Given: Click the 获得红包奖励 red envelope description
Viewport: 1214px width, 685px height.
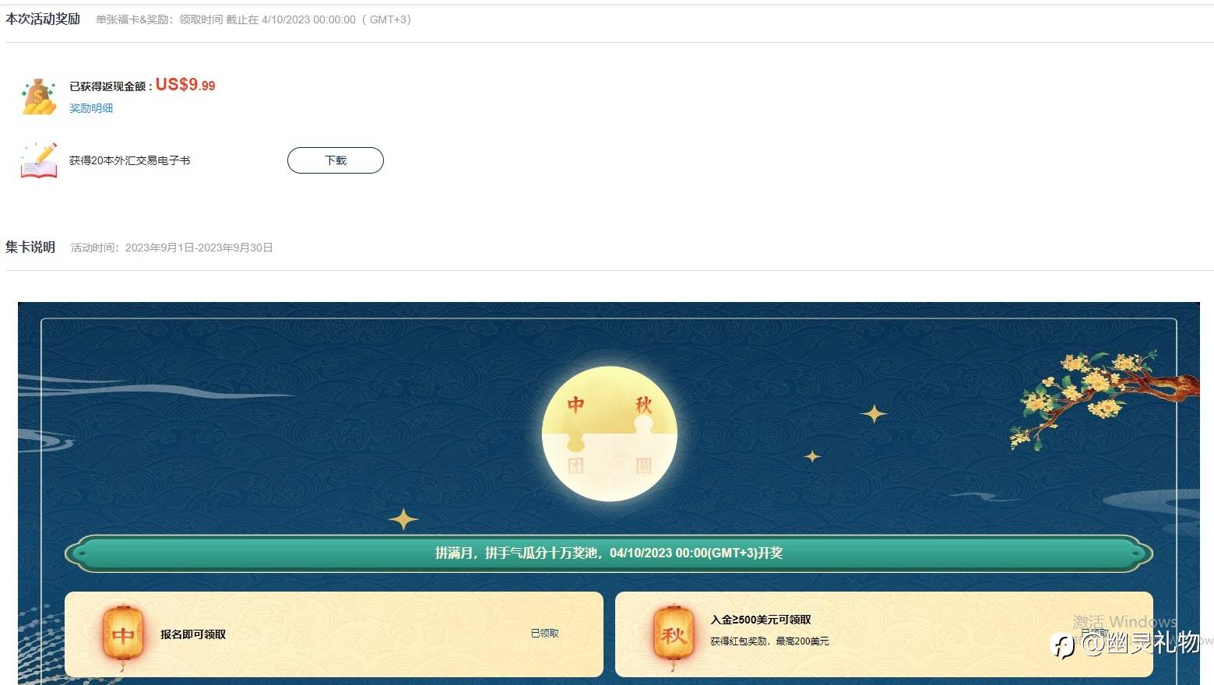Looking at the screenshot, I should 769,641.
